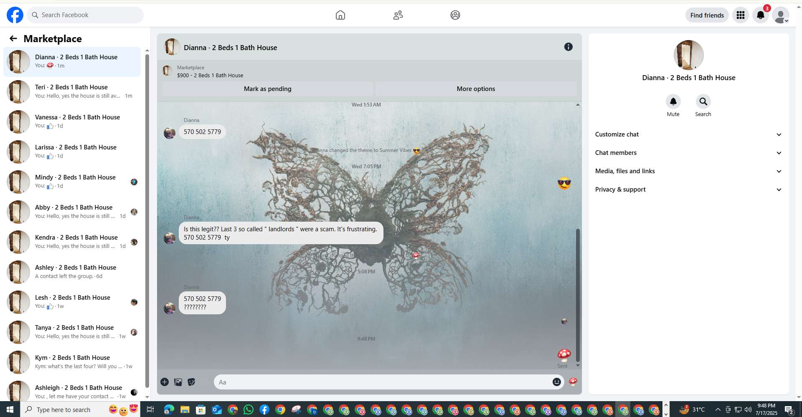
Task: Open the Kym conversation
Action: (72, 362)
